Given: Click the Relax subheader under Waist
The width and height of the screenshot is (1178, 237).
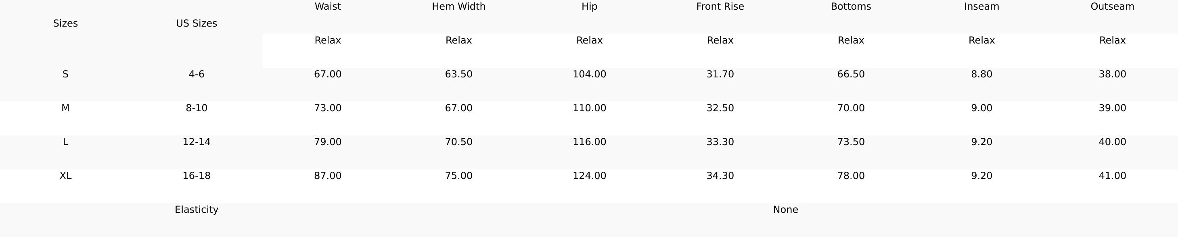Looking at the screenshot, I should [x=327, y=41].
